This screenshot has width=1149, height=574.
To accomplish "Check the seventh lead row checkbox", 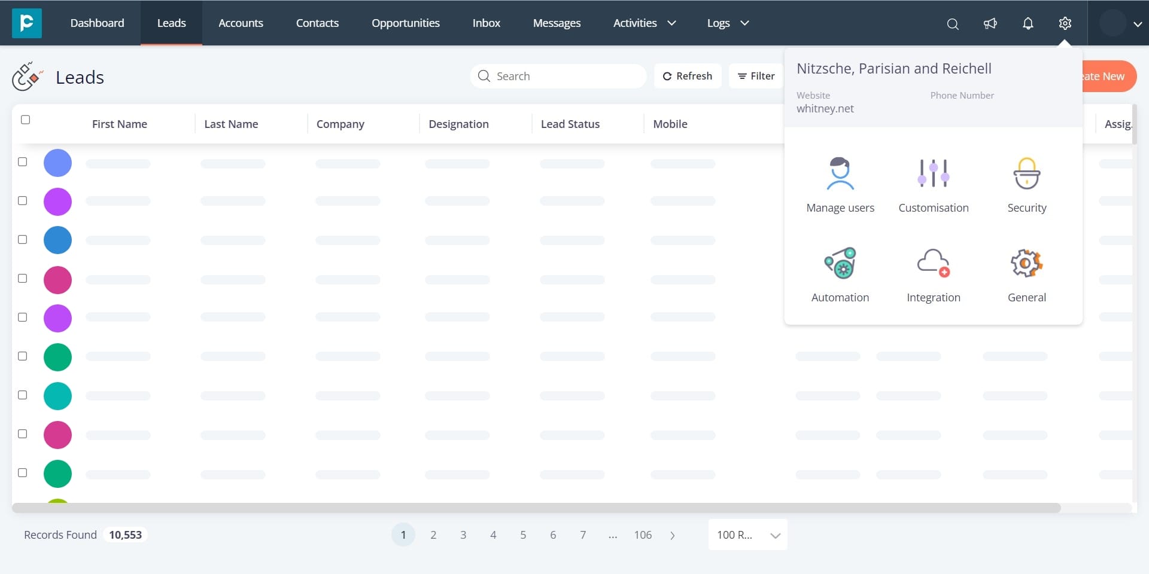I will 23,395.
